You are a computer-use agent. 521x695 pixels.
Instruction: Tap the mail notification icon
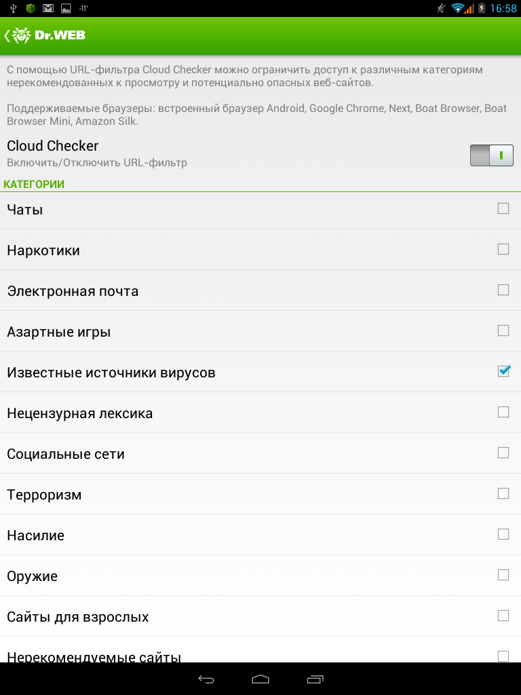click(x=48, y=8)
